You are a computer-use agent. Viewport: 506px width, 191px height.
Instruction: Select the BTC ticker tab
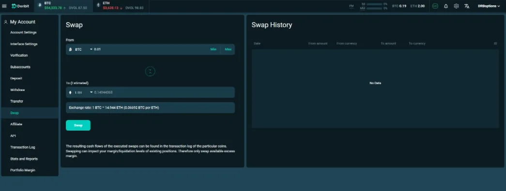click(x=64, y=6)
